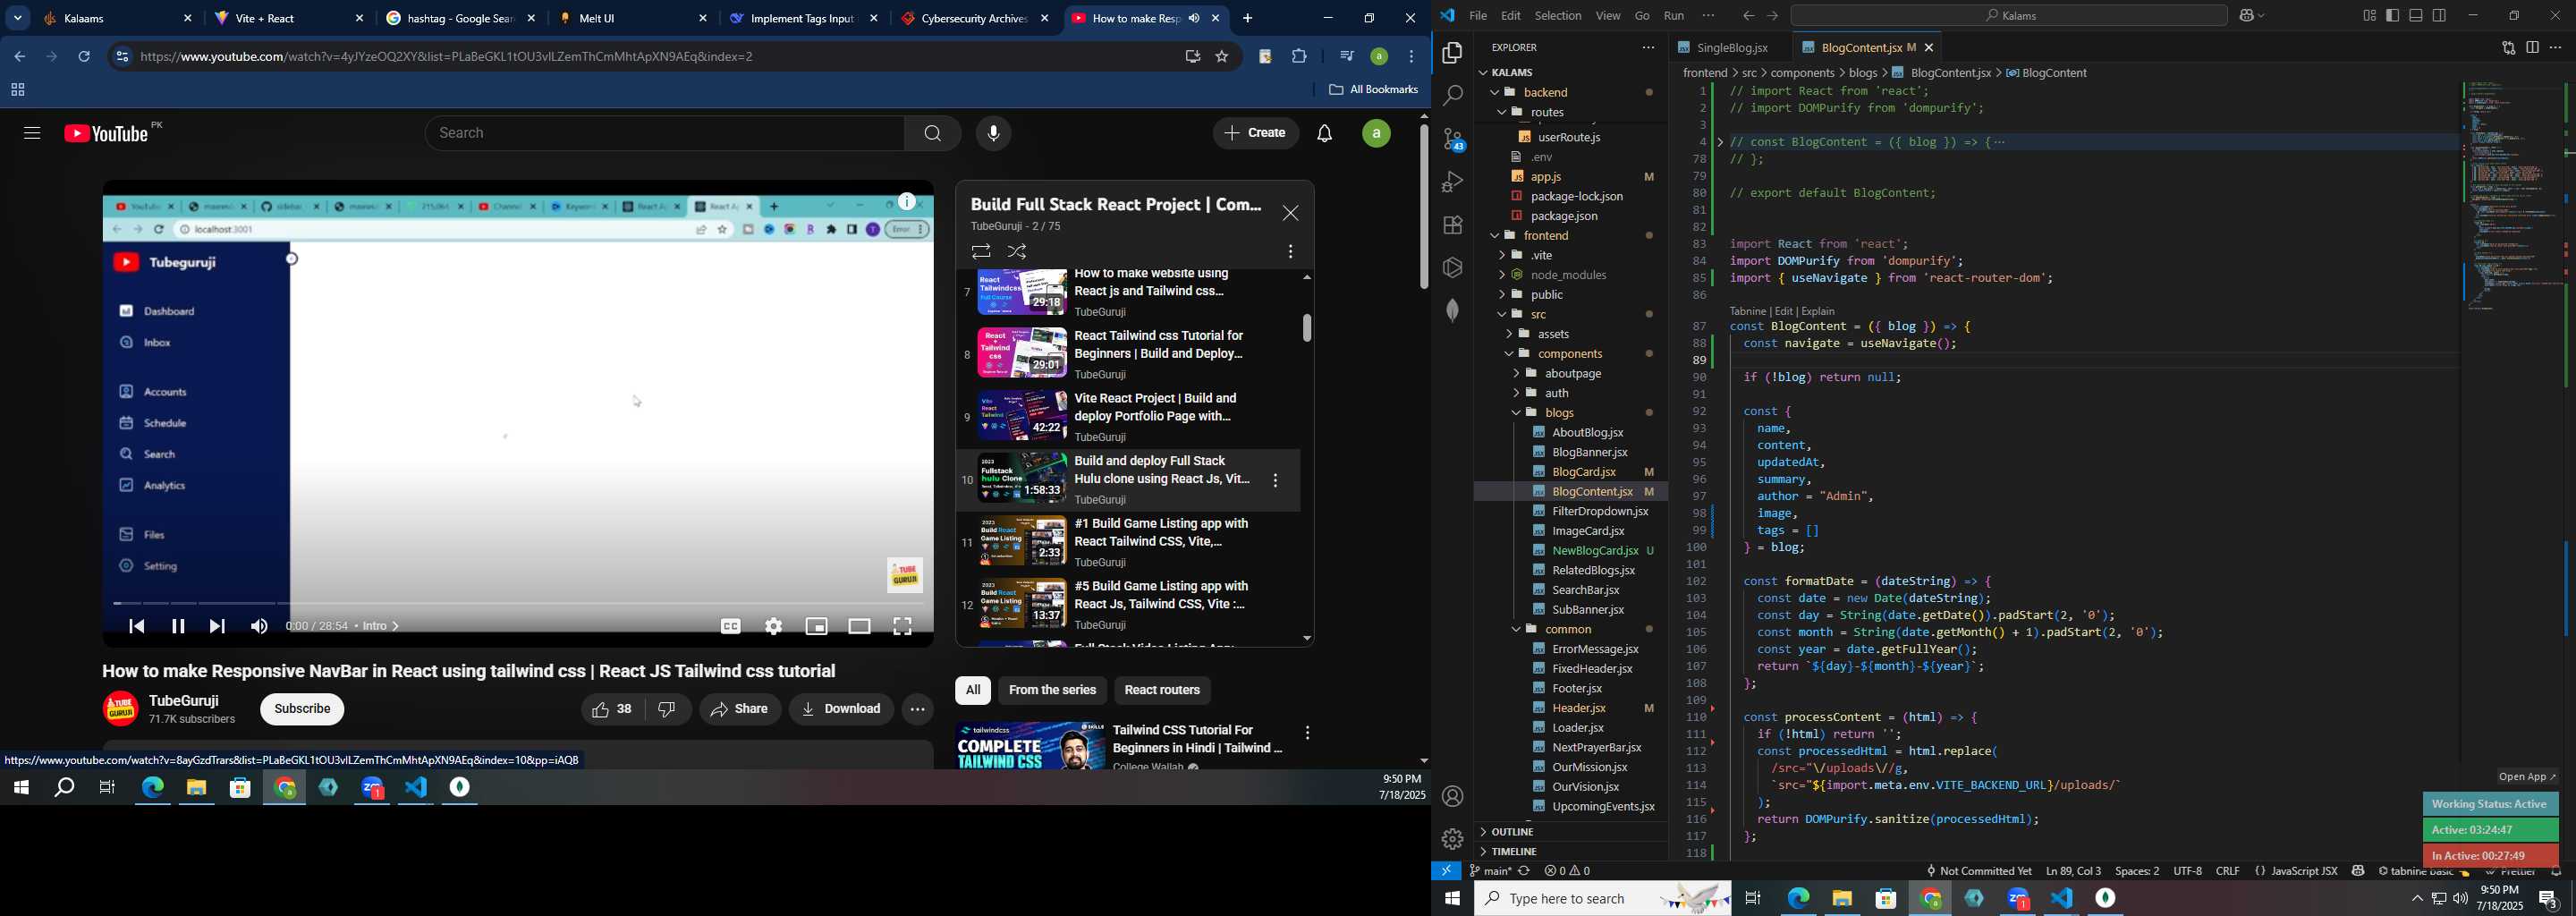Expand the node_modules folder

click(x=1570, y=275)
